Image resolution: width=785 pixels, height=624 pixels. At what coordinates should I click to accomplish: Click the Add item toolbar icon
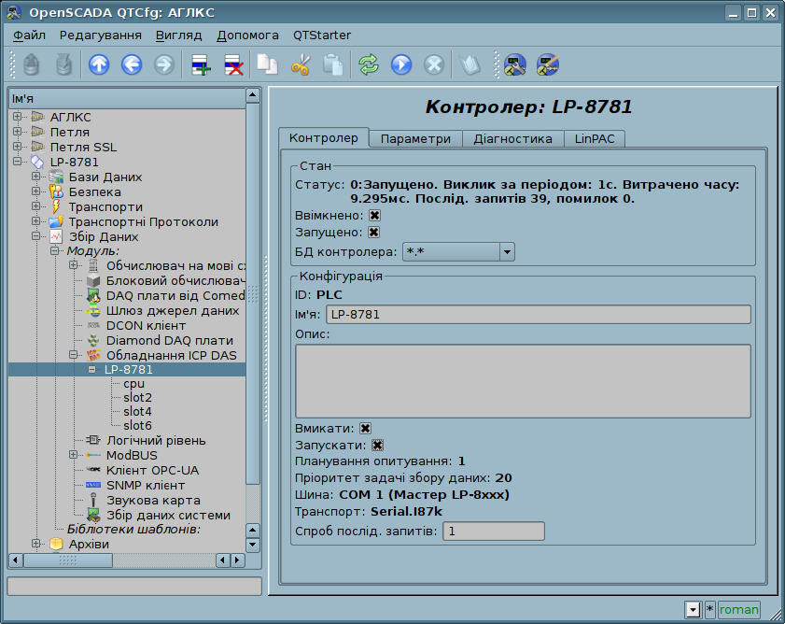201,64
